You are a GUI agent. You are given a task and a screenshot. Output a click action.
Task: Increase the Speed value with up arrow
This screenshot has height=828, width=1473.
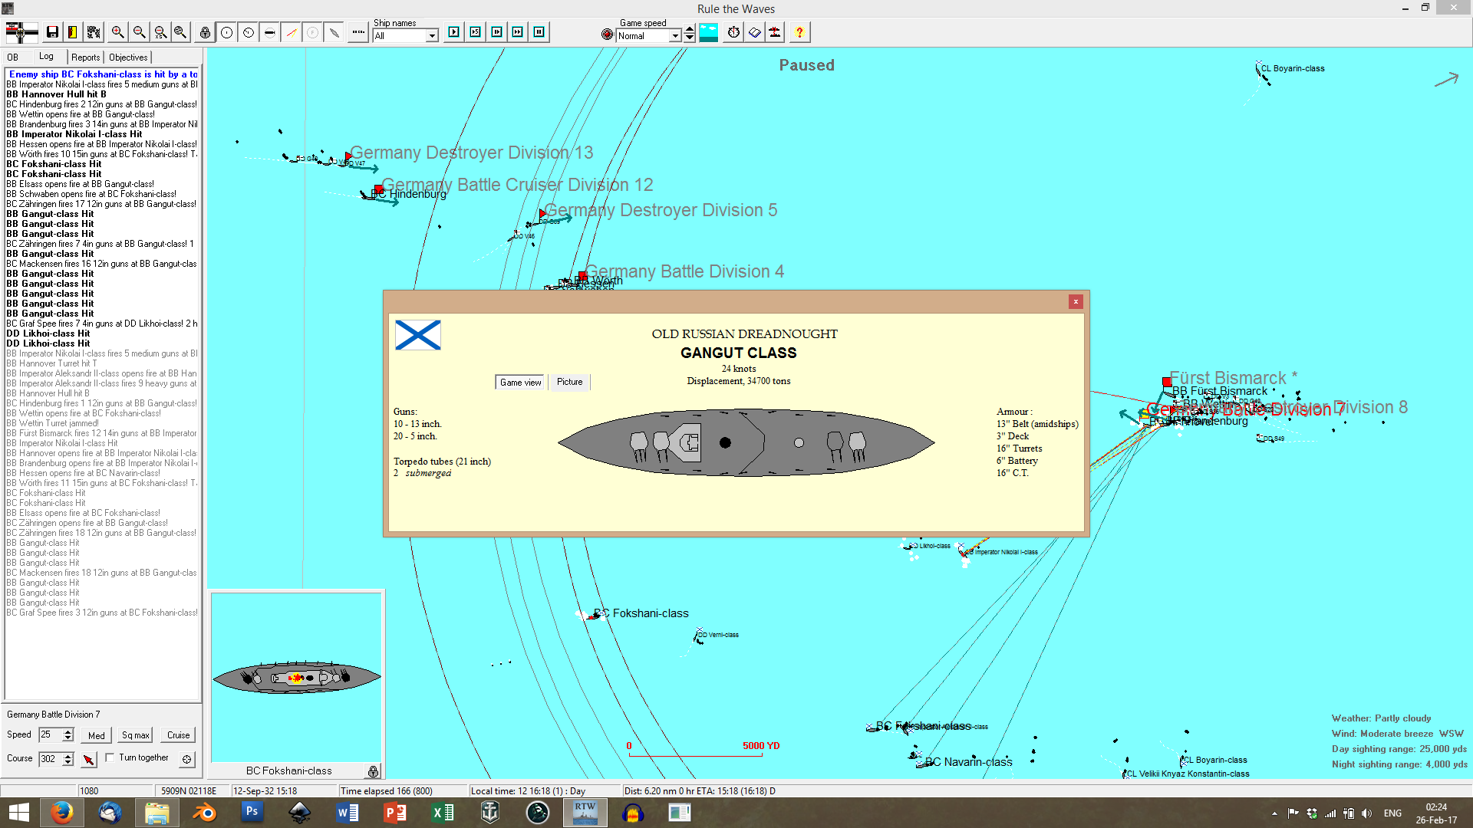point(68,731)
